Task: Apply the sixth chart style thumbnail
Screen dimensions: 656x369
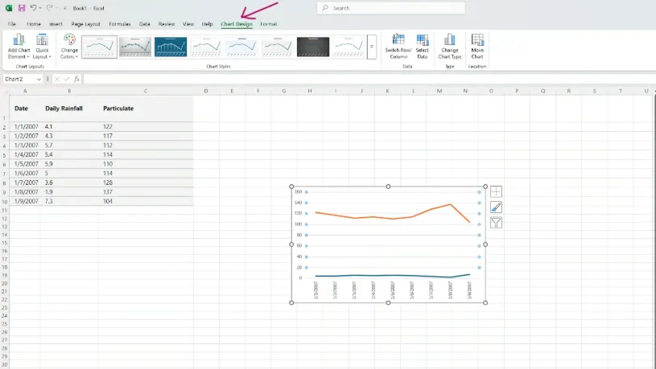Action: point(277,47)
